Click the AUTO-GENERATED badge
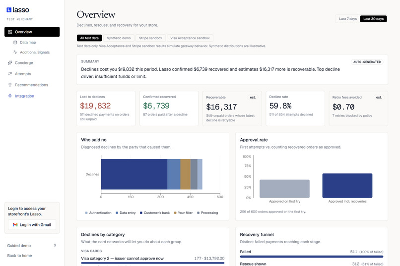 [367, 62]
